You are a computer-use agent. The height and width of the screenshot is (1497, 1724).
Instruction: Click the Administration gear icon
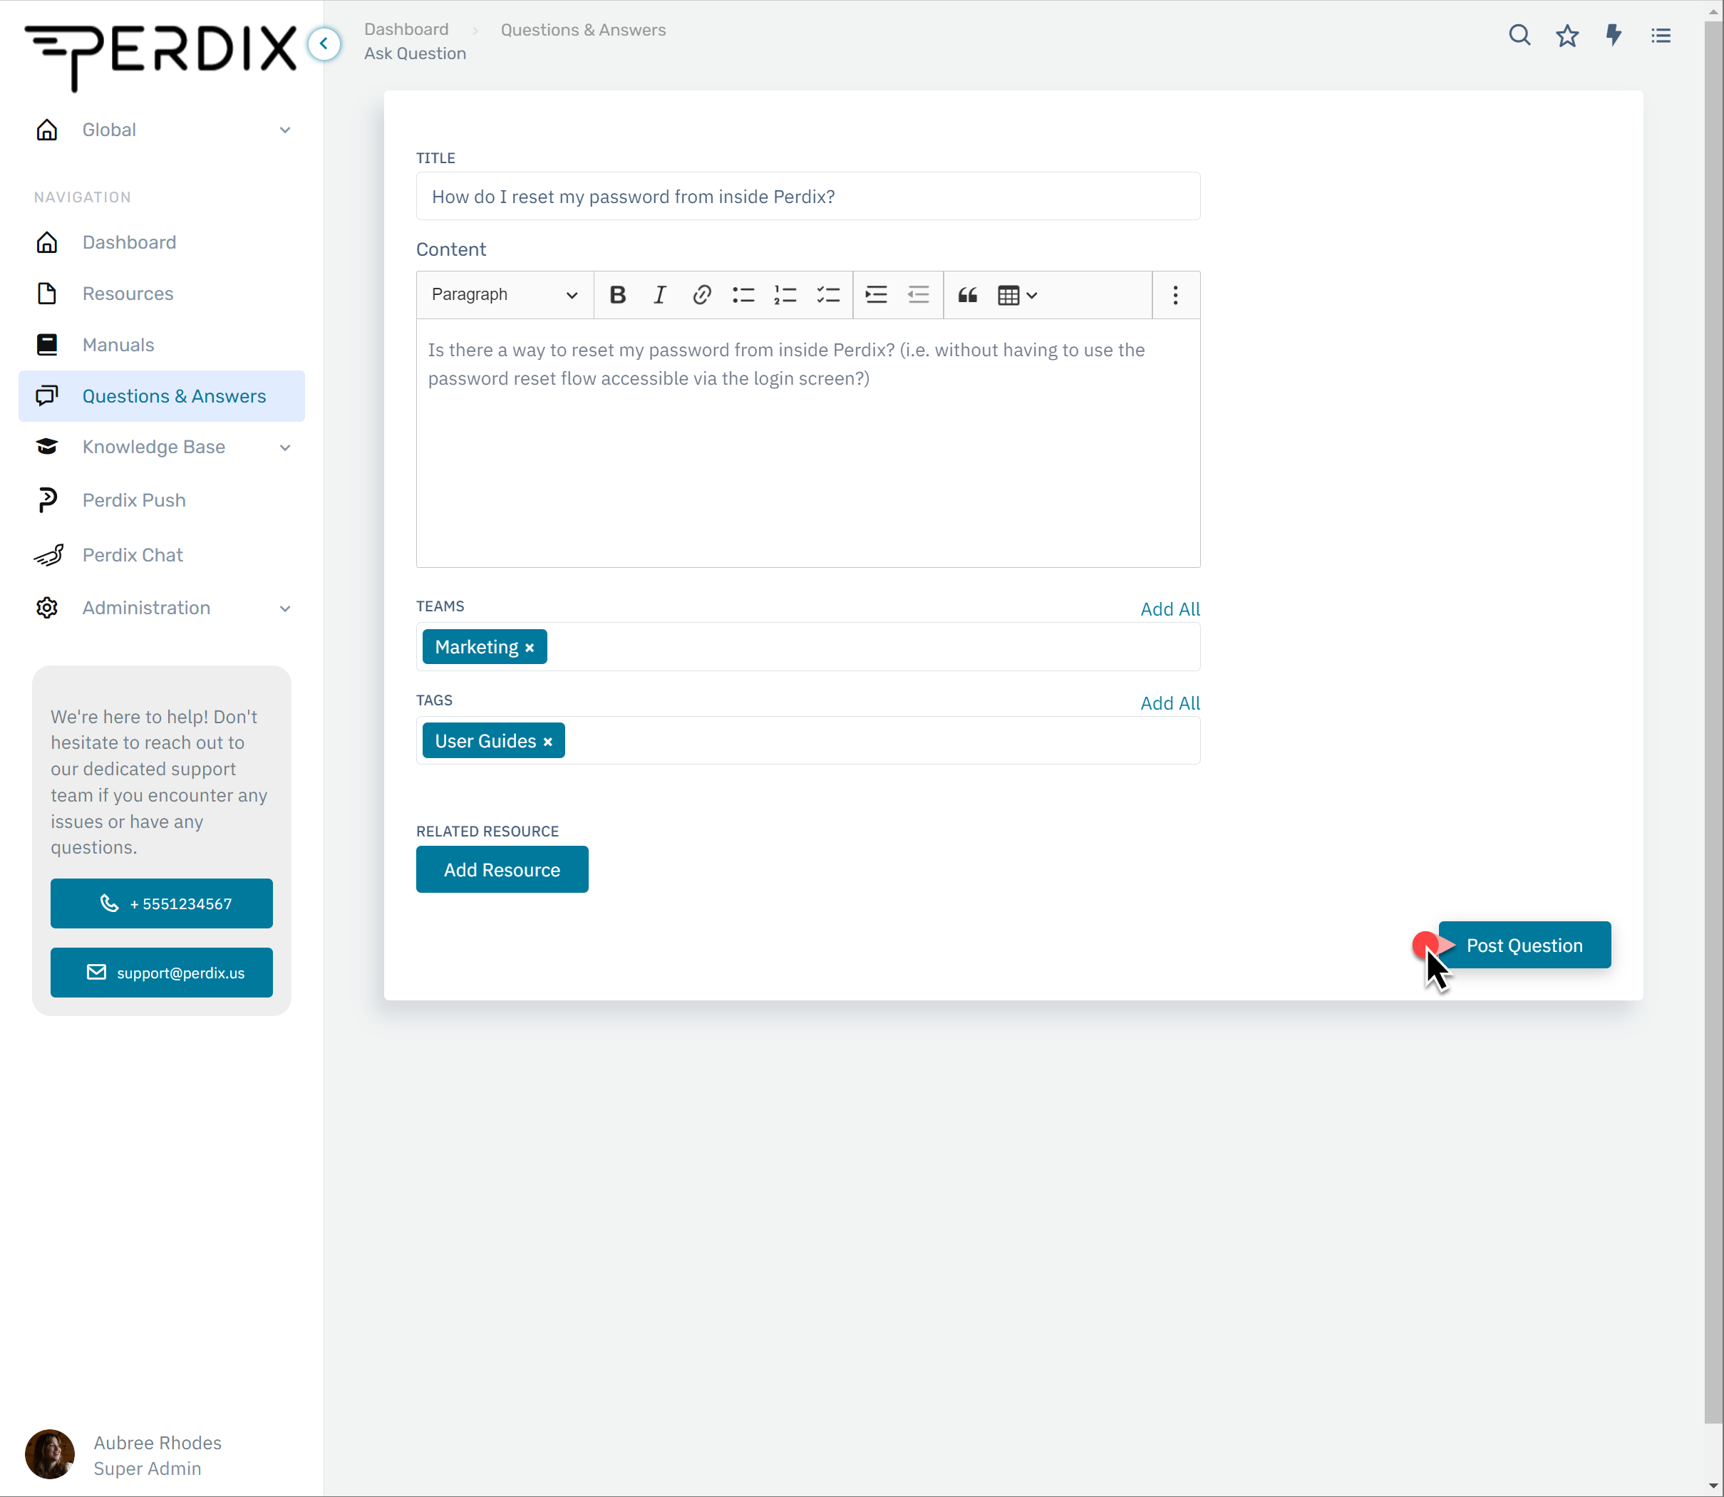[47, 608]
